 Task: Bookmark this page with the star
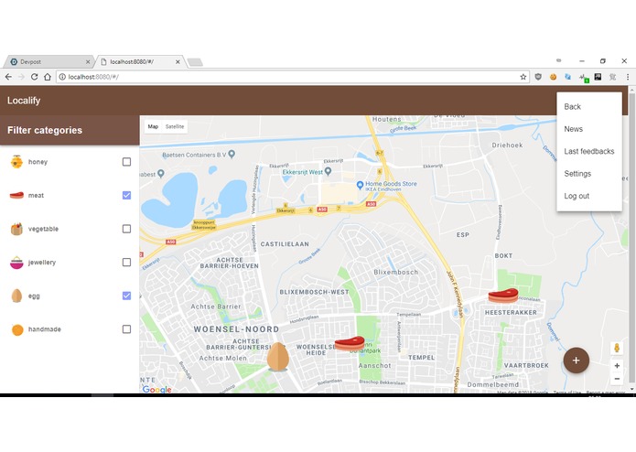click(x=523, y=77)
